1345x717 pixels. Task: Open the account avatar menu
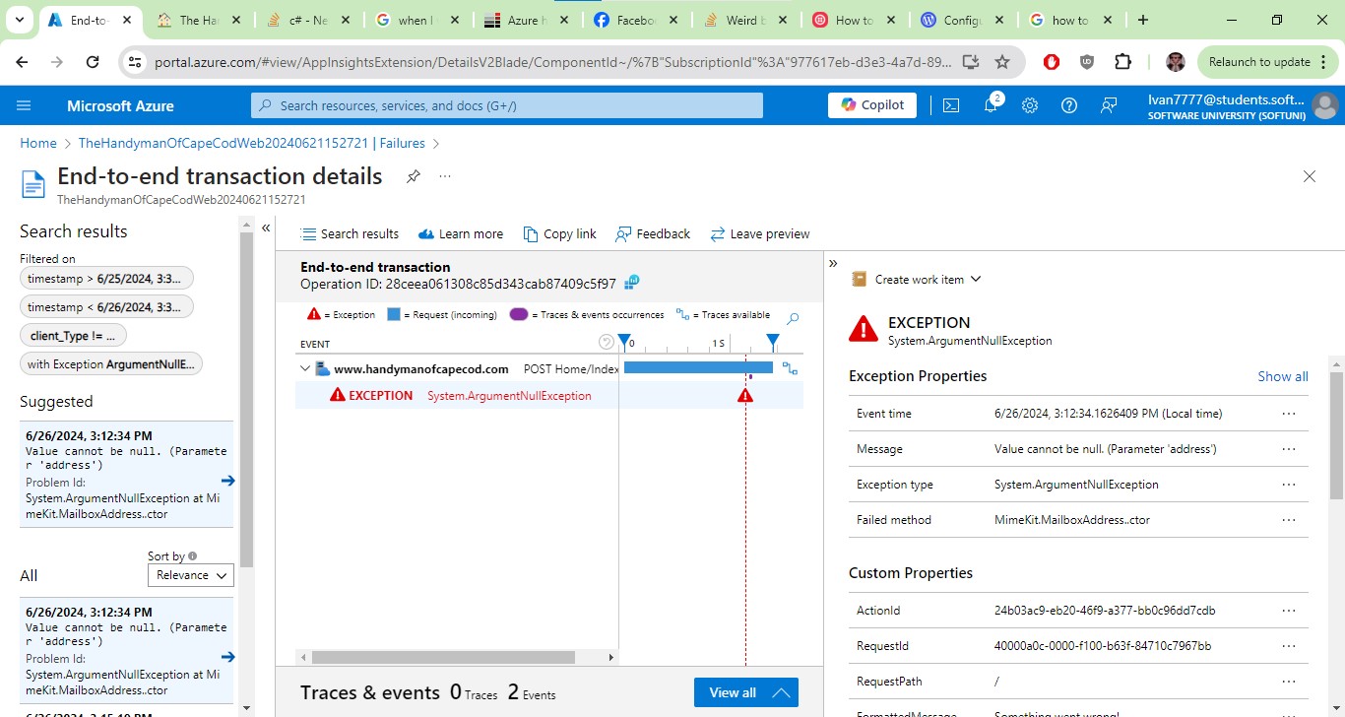point(1325,105)
